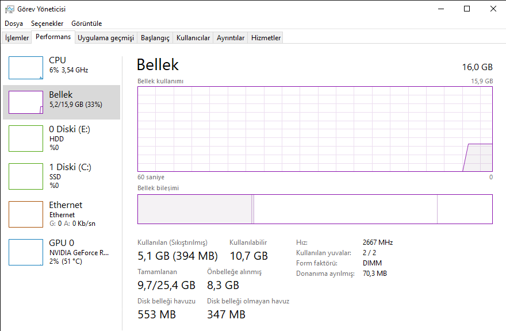The image size is (506, 331).
Task: Open the Seçenekler menu
Action: pyautogui.click(x=47, y=24)
